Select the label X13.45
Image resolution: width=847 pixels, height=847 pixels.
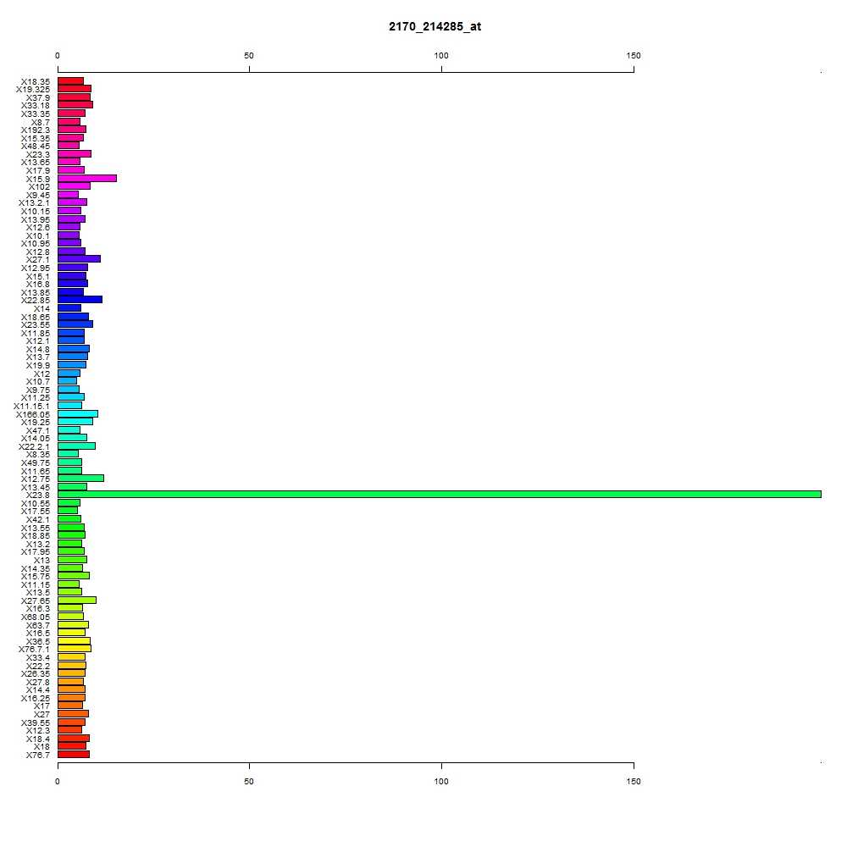(36, 488)
